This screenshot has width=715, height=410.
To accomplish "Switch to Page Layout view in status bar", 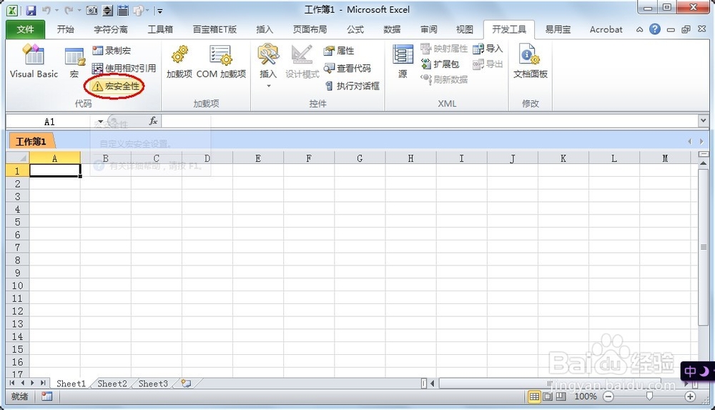I will [548, 396].
